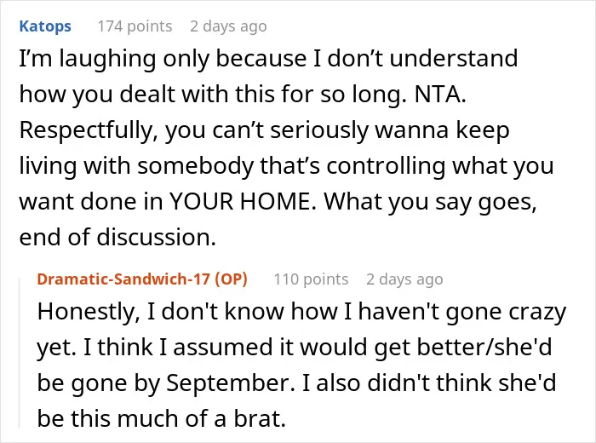Screen dimensions: 596x443
Task: Click the line ending end of discussion
Action: [x=117, y=238]
